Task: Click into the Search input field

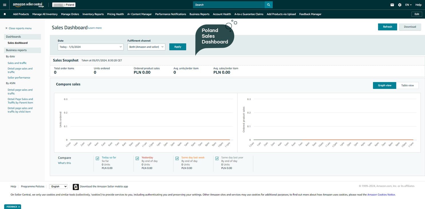Action: (229, 5)
